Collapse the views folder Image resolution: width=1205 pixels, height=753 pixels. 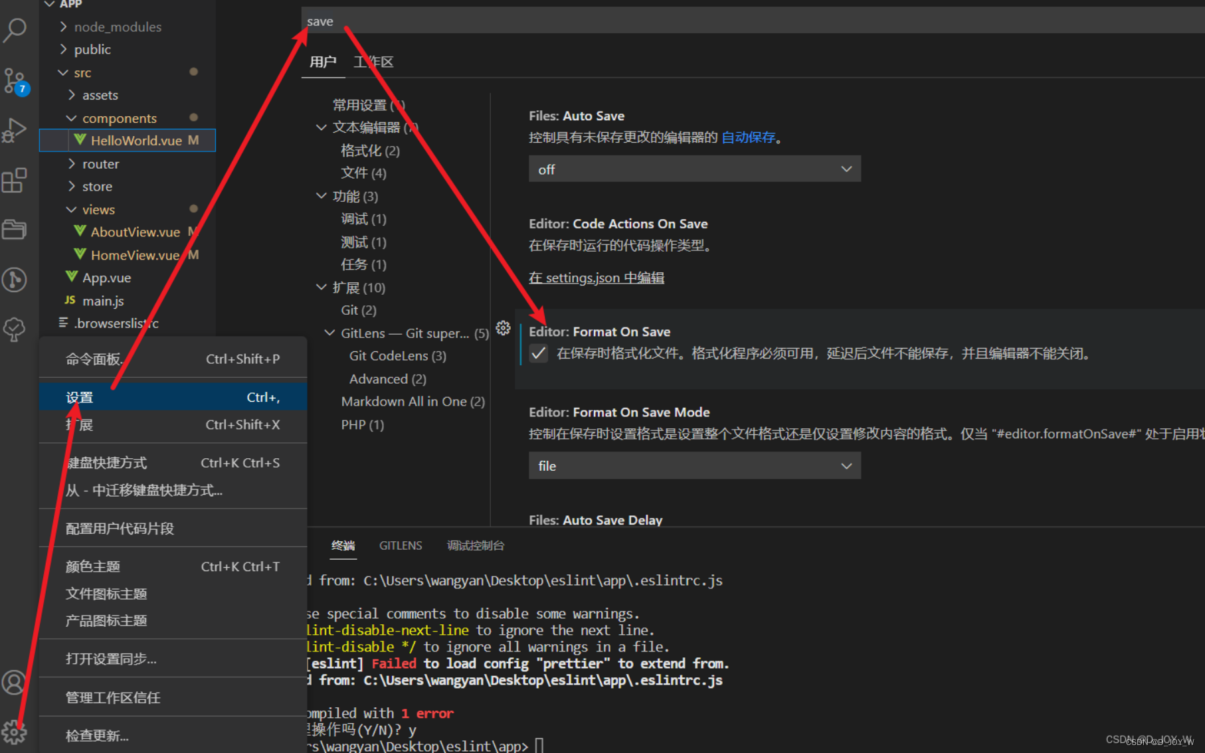[72, 209]
